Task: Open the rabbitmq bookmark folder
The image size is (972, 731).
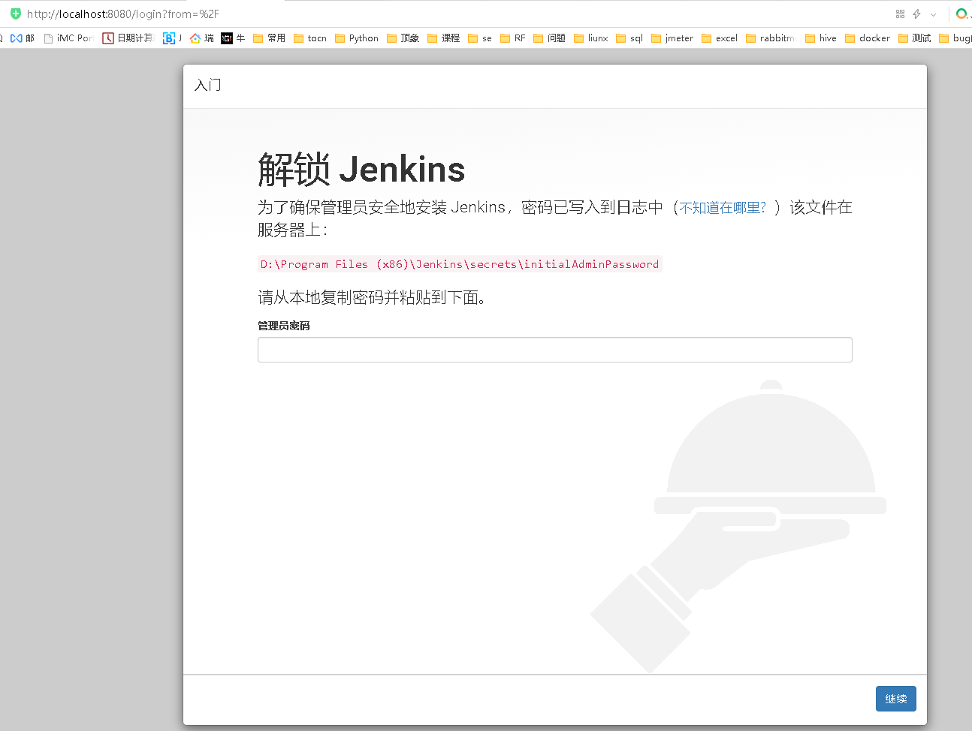Action: tap(771, 38)
